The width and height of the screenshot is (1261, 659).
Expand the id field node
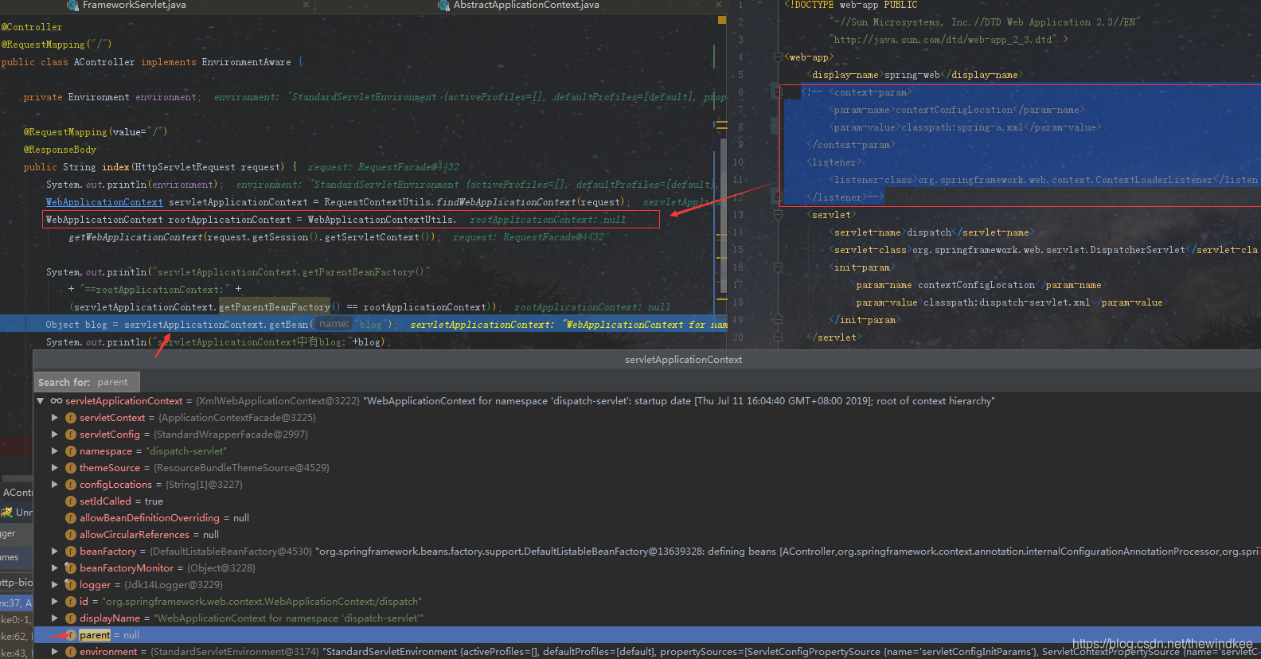pos(55,602)
